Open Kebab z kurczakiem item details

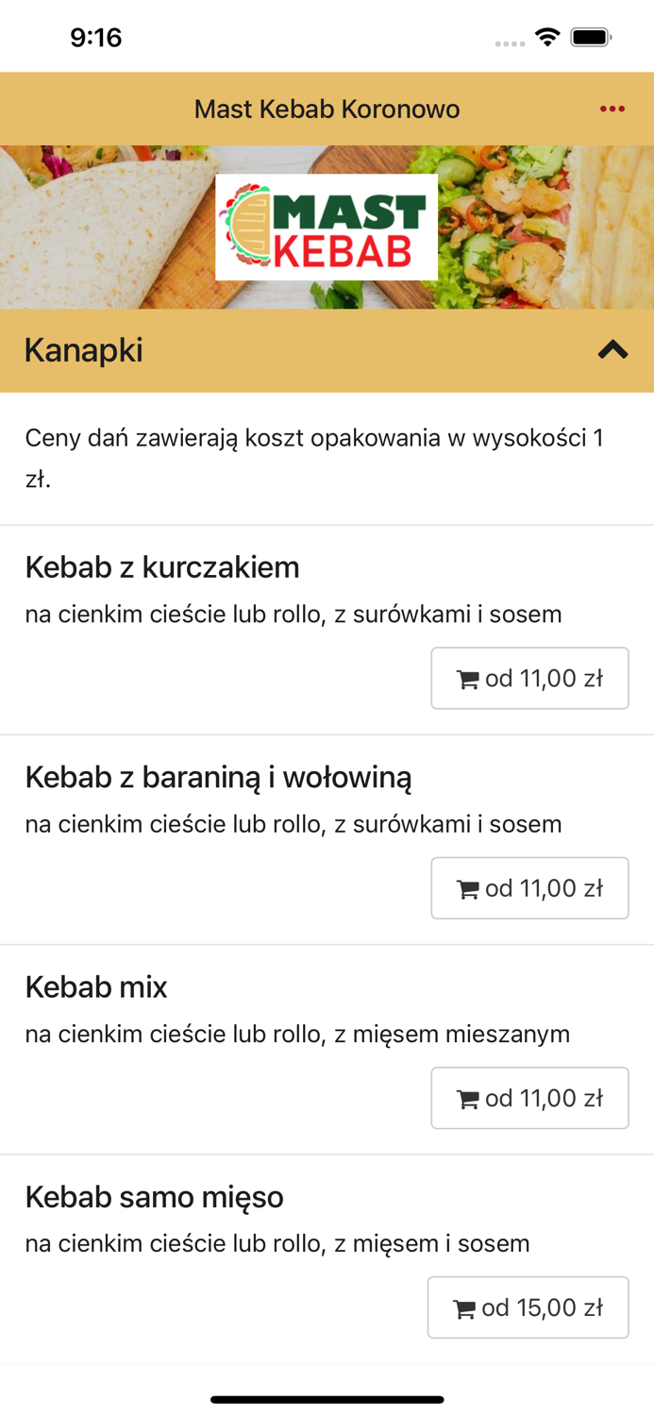(162, 567)
